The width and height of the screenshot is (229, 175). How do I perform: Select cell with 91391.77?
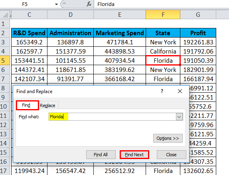[70, 79]
